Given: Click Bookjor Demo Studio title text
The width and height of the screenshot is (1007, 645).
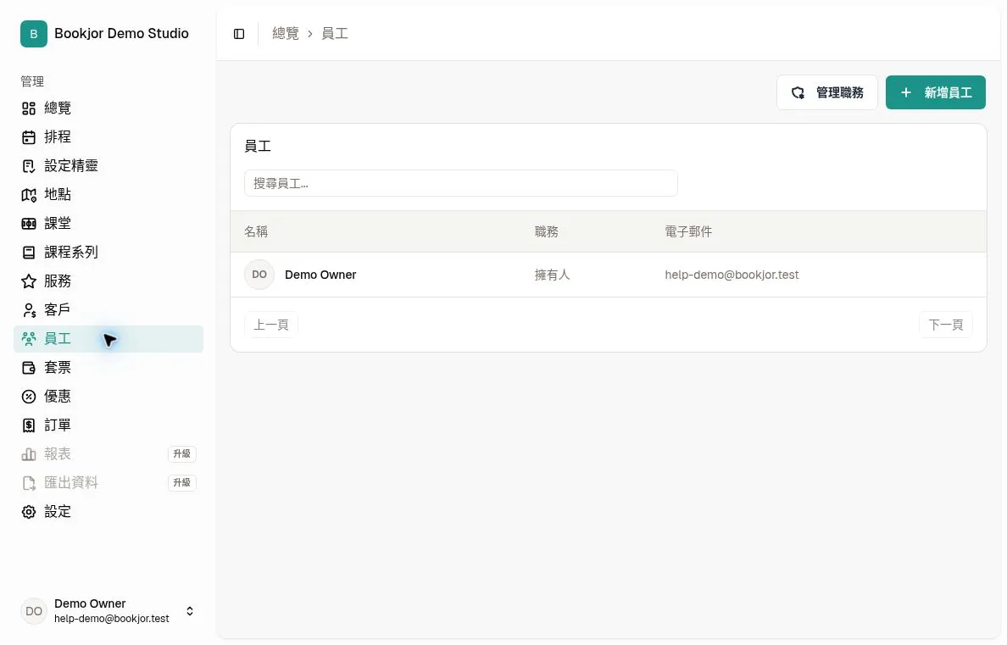Looking at the screenshot, I should 121,33.
